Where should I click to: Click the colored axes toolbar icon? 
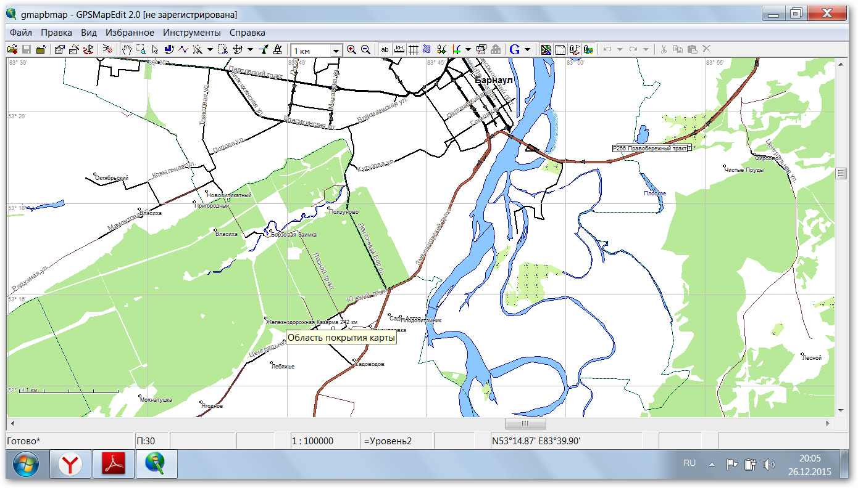(455, 49)
